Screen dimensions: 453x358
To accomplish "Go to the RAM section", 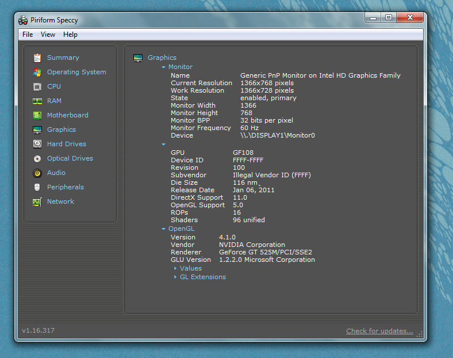I will tap(54, 101).
